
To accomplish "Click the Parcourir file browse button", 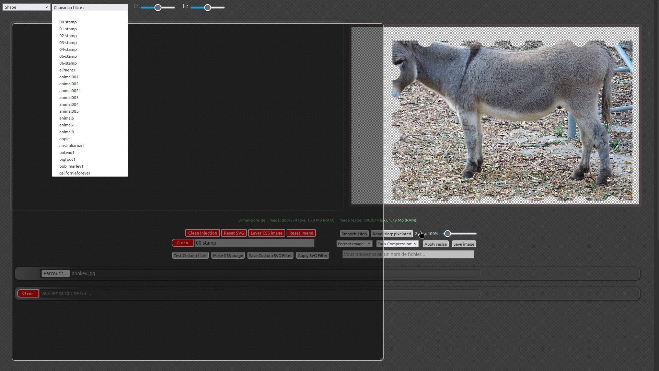I will click(56, 273).
